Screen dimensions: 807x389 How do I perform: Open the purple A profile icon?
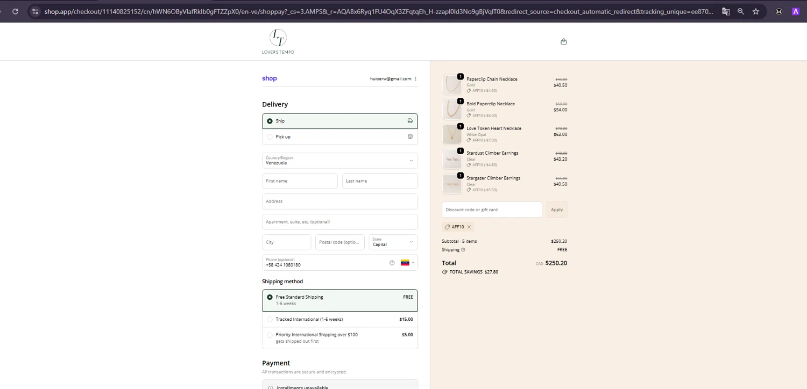(796, 11)
